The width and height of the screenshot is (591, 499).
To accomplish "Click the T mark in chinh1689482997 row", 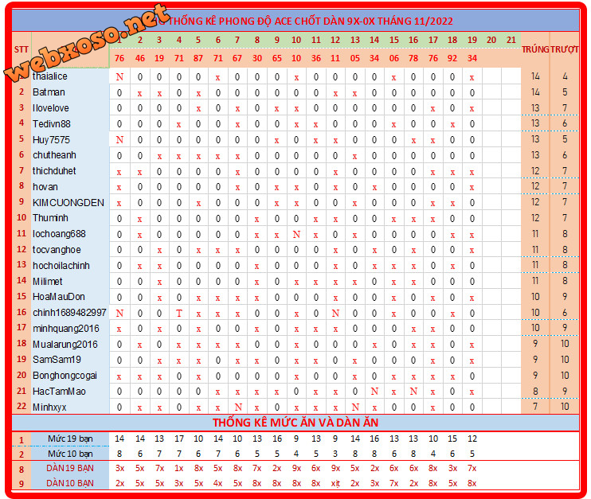I will pyautogui.click(x=179, y=314).
